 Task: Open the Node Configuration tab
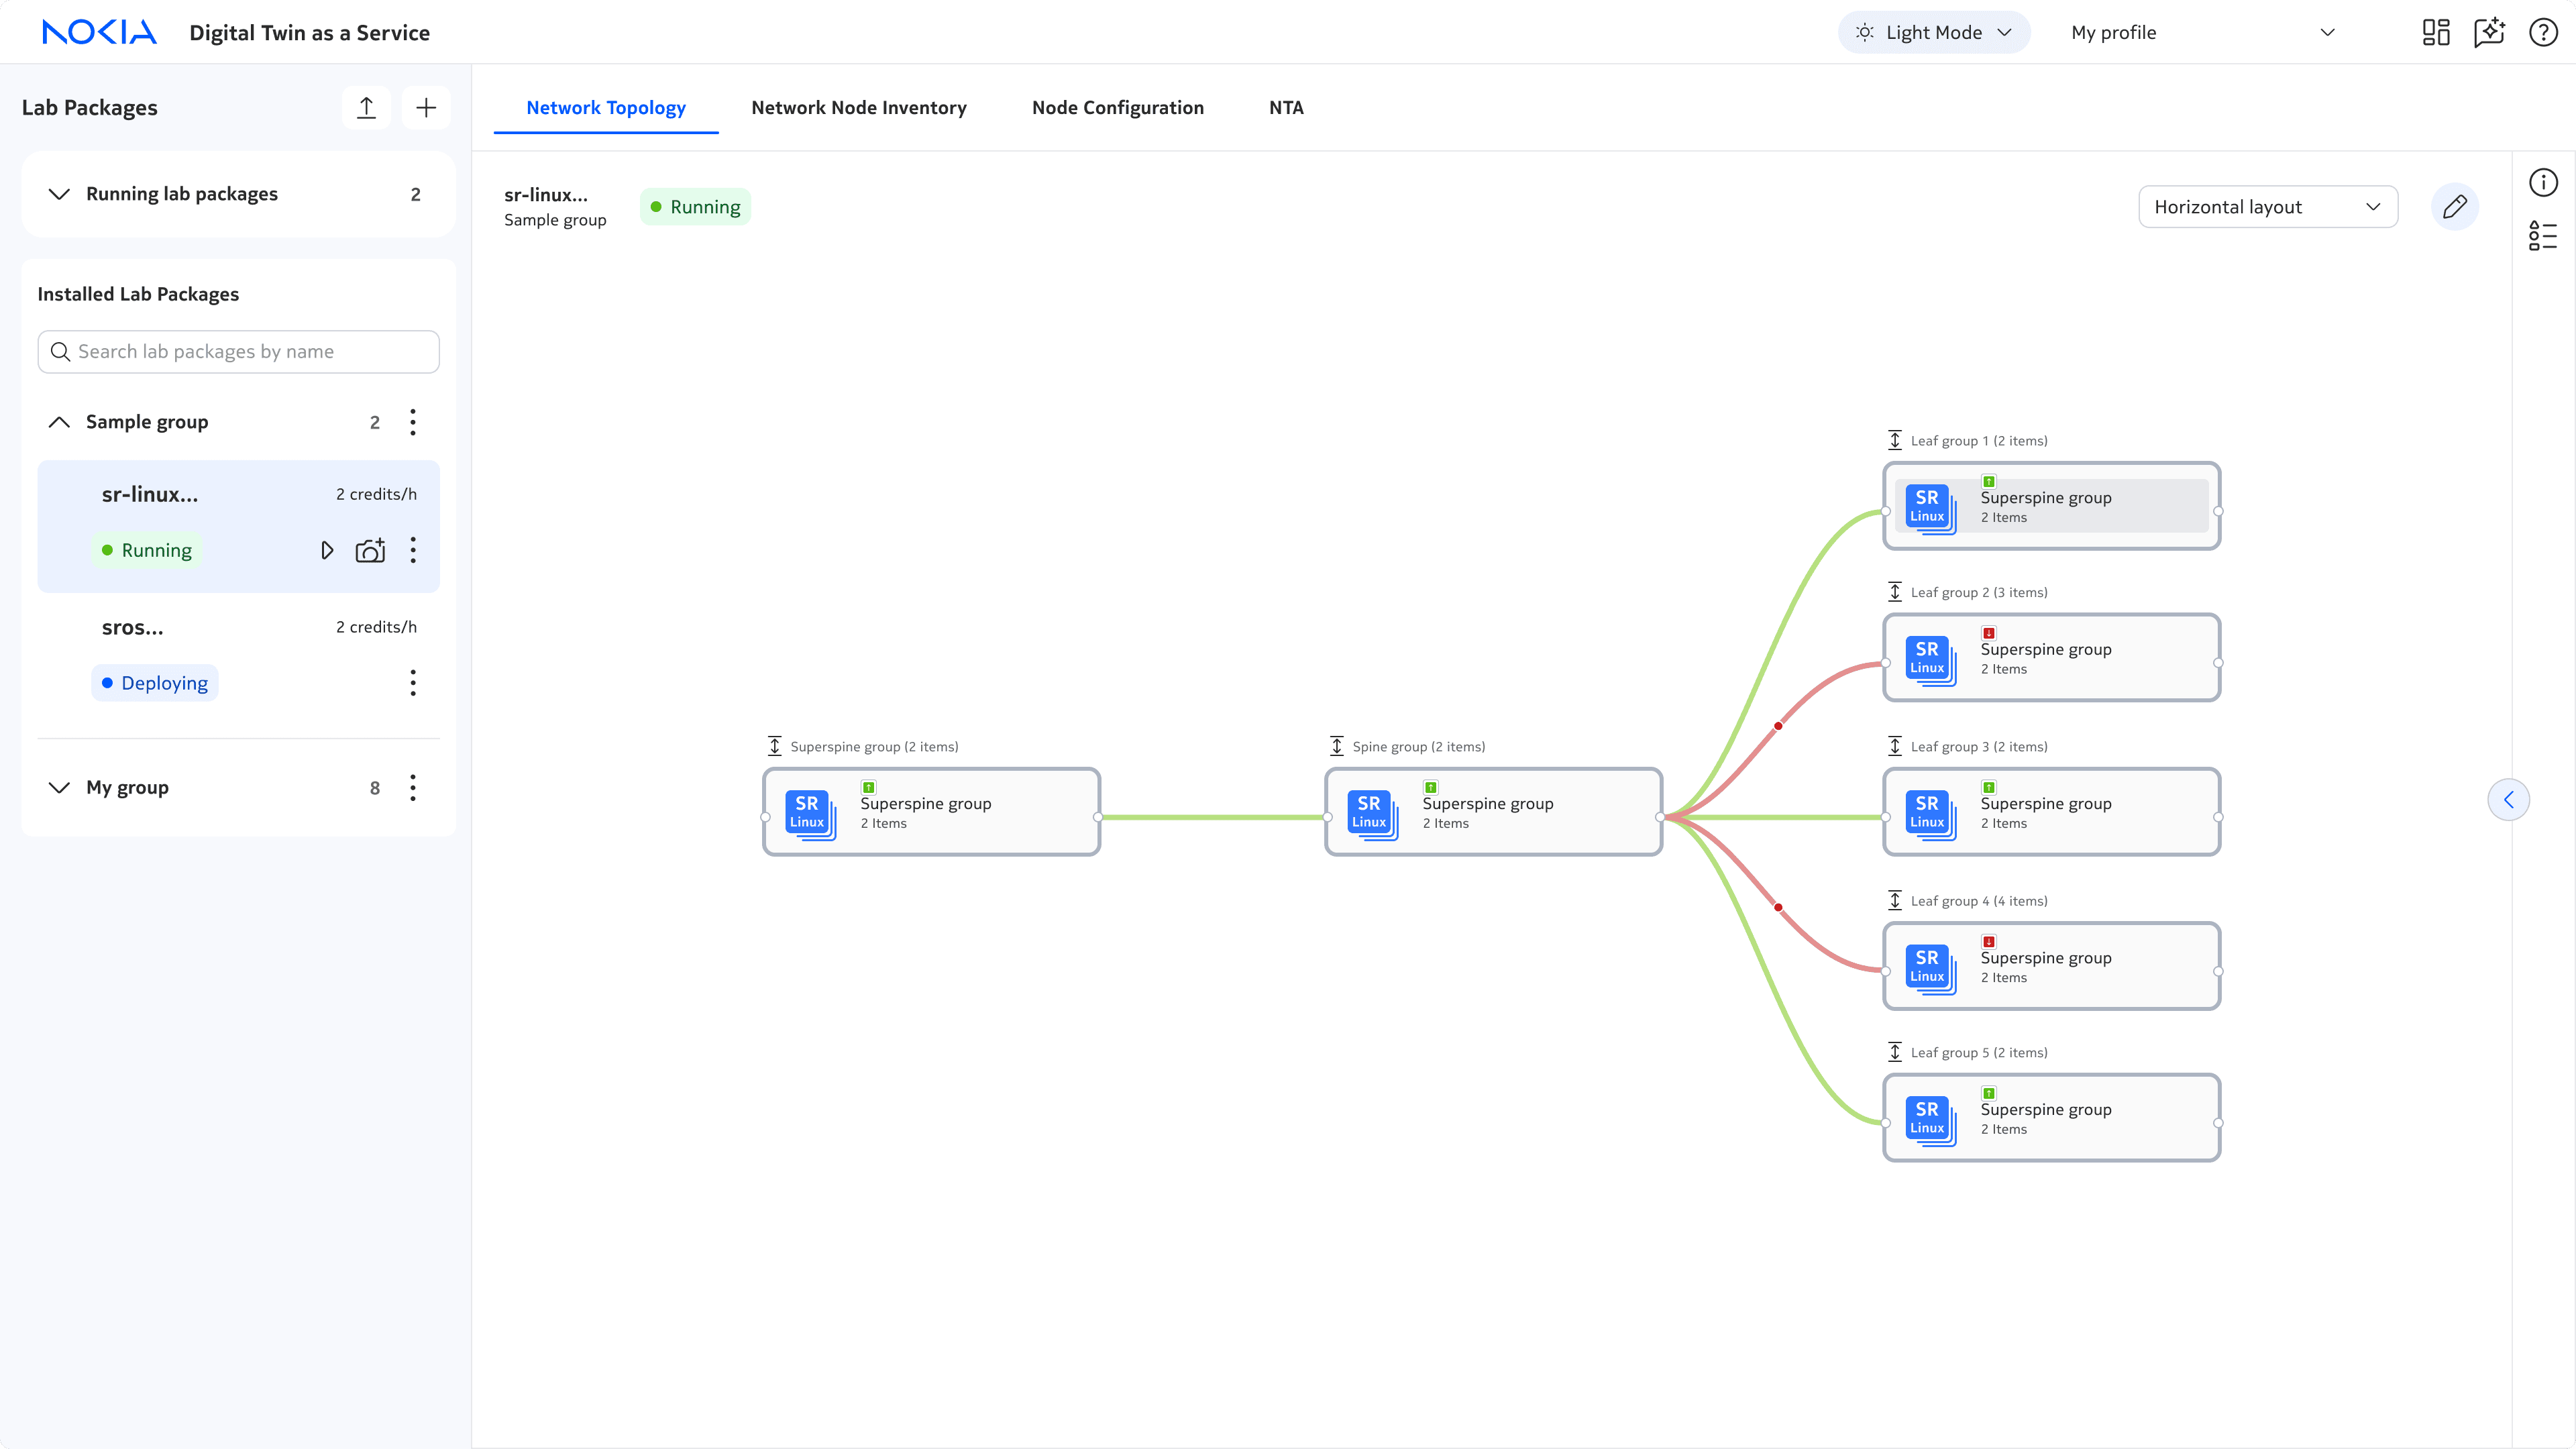tap(1117, 108)
